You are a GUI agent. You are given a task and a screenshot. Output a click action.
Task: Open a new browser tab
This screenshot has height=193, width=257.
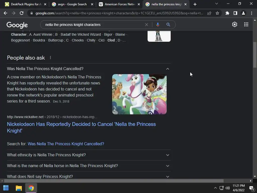click(x=195, y=4)
